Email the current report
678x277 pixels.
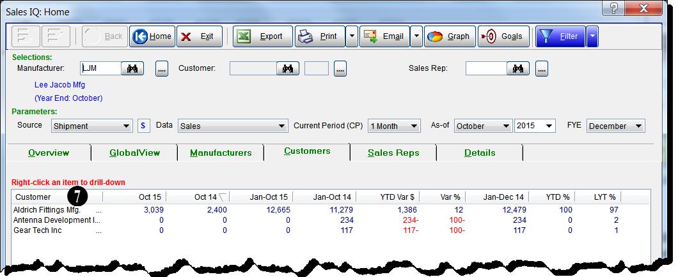click(x=384, y=36)
